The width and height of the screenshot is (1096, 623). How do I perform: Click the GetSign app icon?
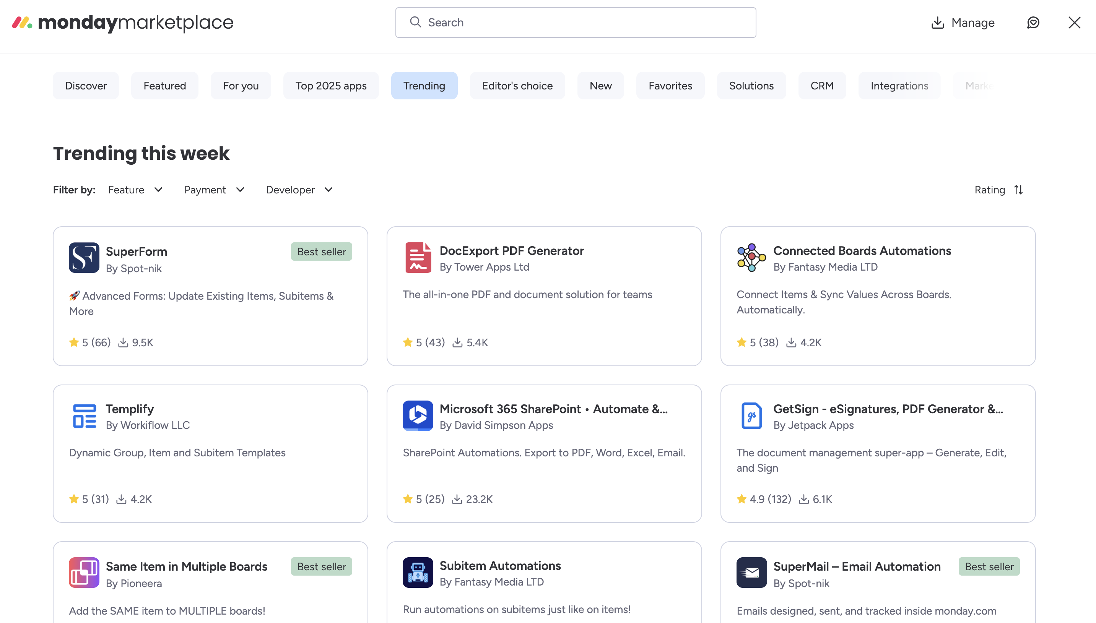click(x=751, y=416)
